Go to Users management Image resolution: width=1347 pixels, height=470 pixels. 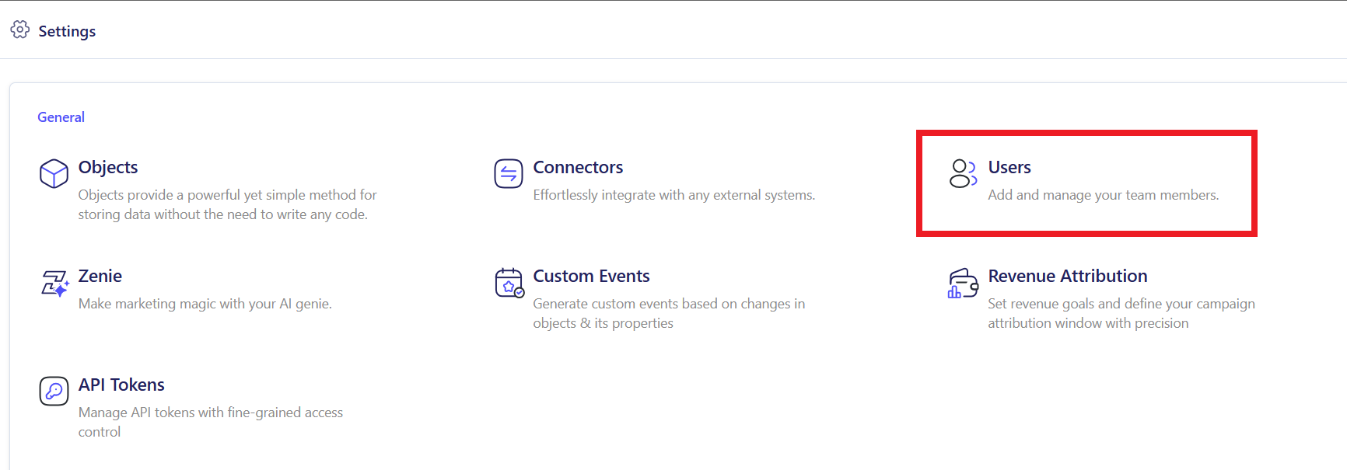1009,167
